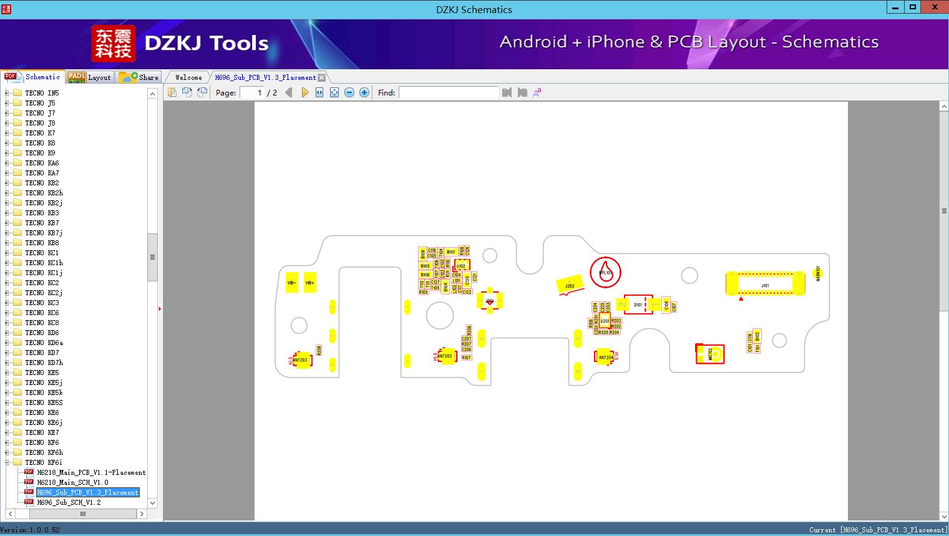Select TECNO KF6h tree item
949x536 pixels.
[44, 452]
